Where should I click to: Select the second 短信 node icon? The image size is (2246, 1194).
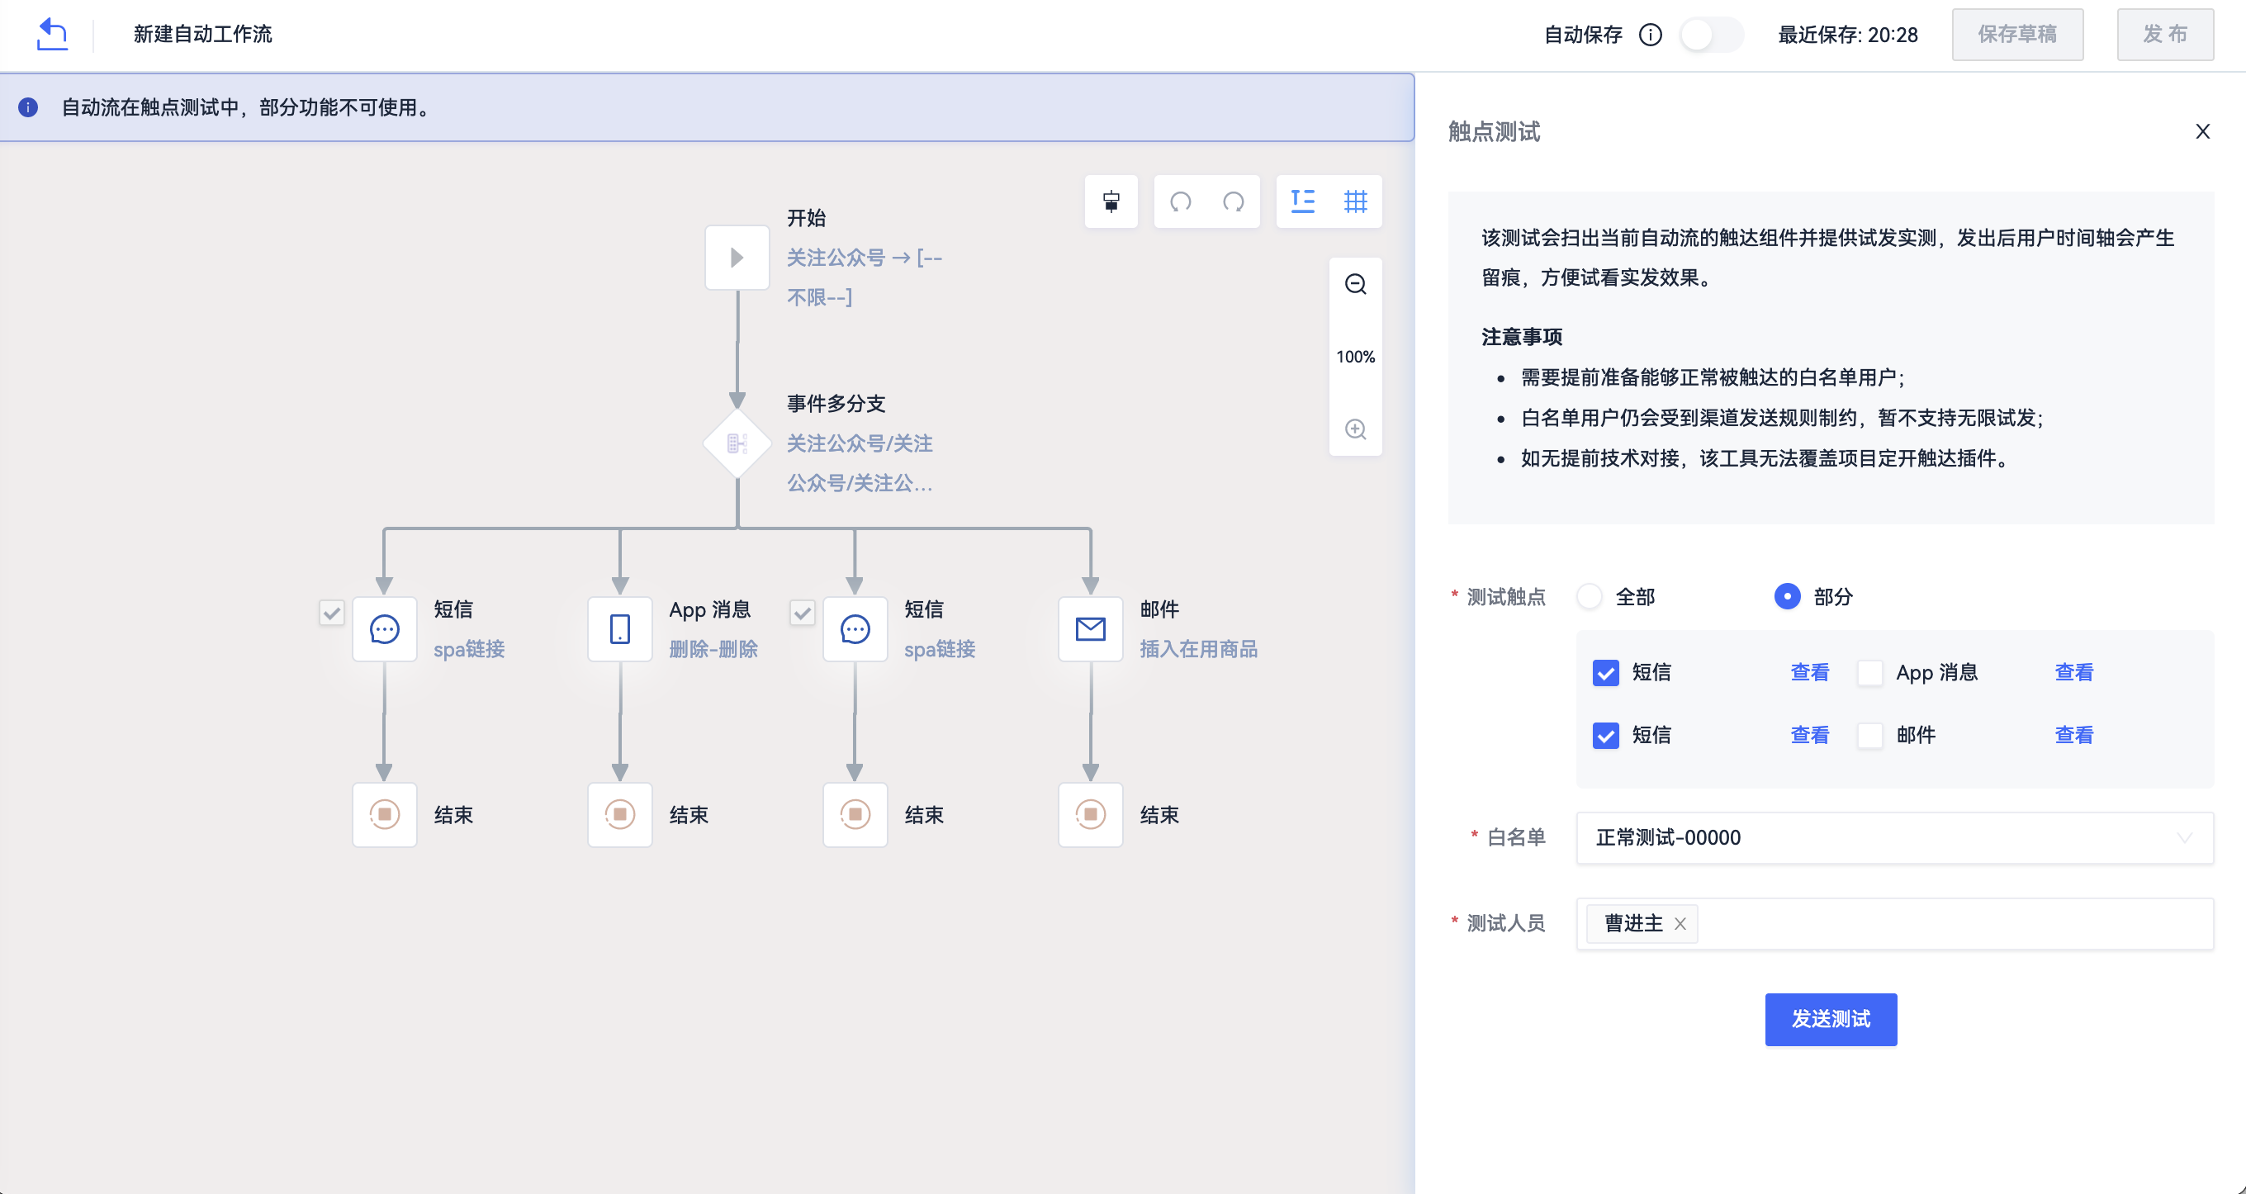(855, 629)
